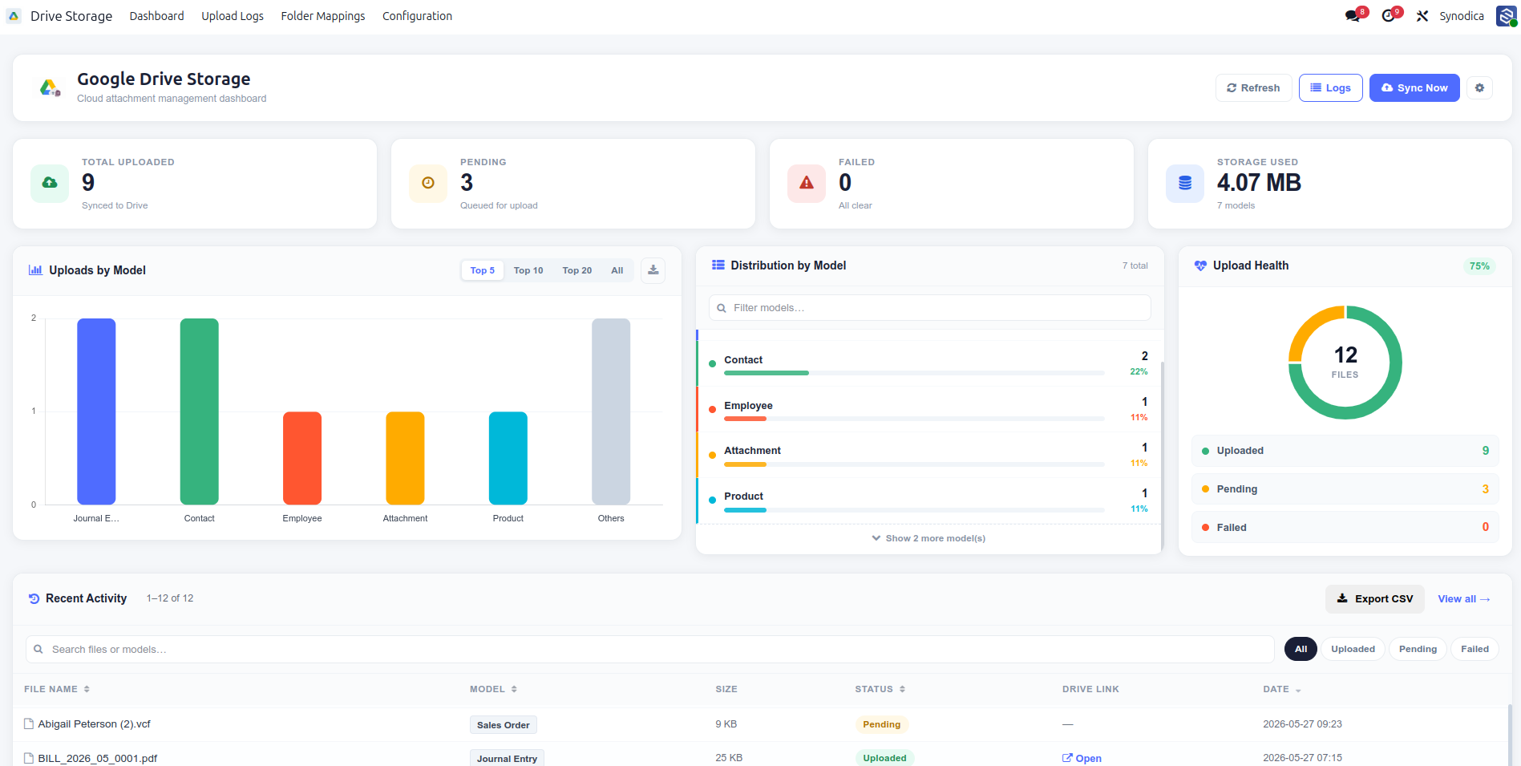The height and width of the screenshot is (766, 1521).
Task: Open the settings gear beside Sync Now
Action: click(x=1480, y=87)
